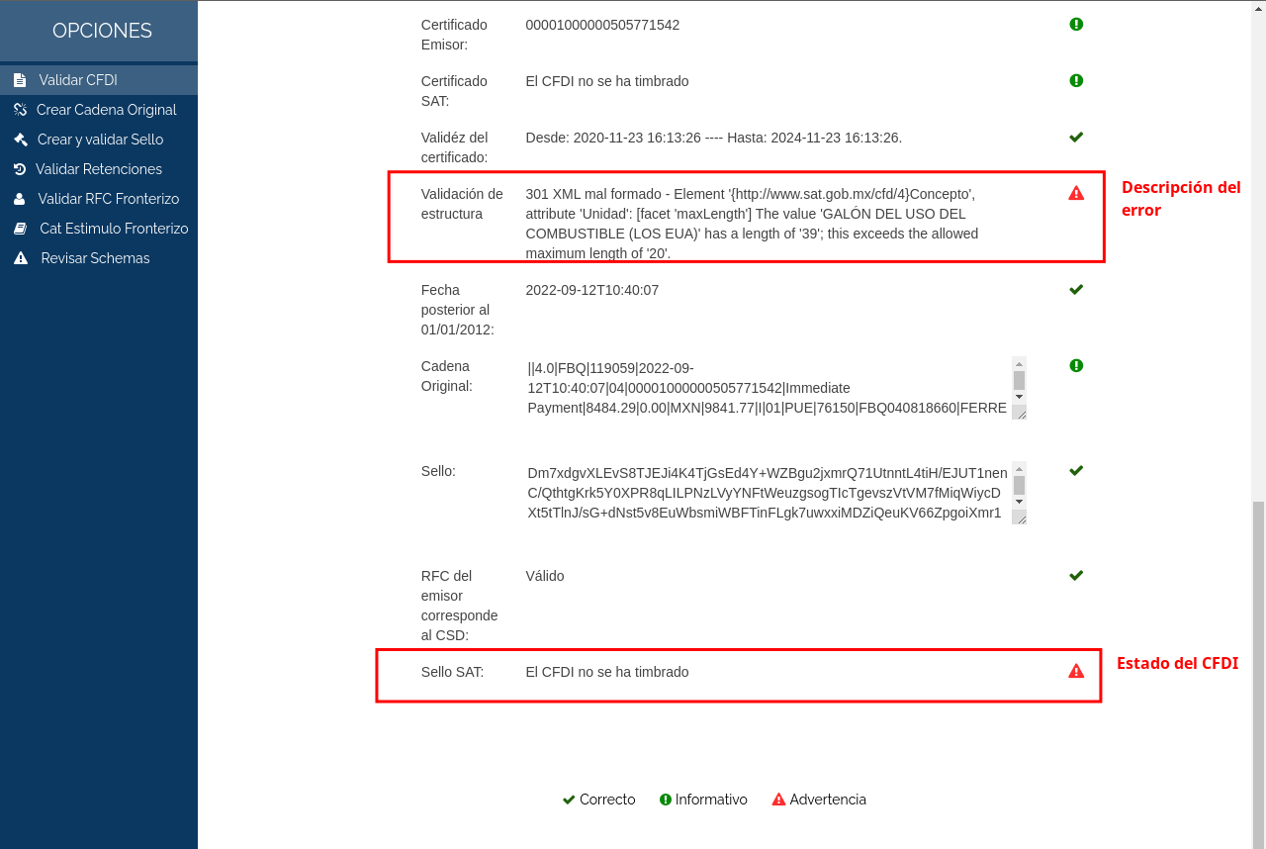
Task: Click warning triangle for Validación de estructura
Action: coord(1076,193)
